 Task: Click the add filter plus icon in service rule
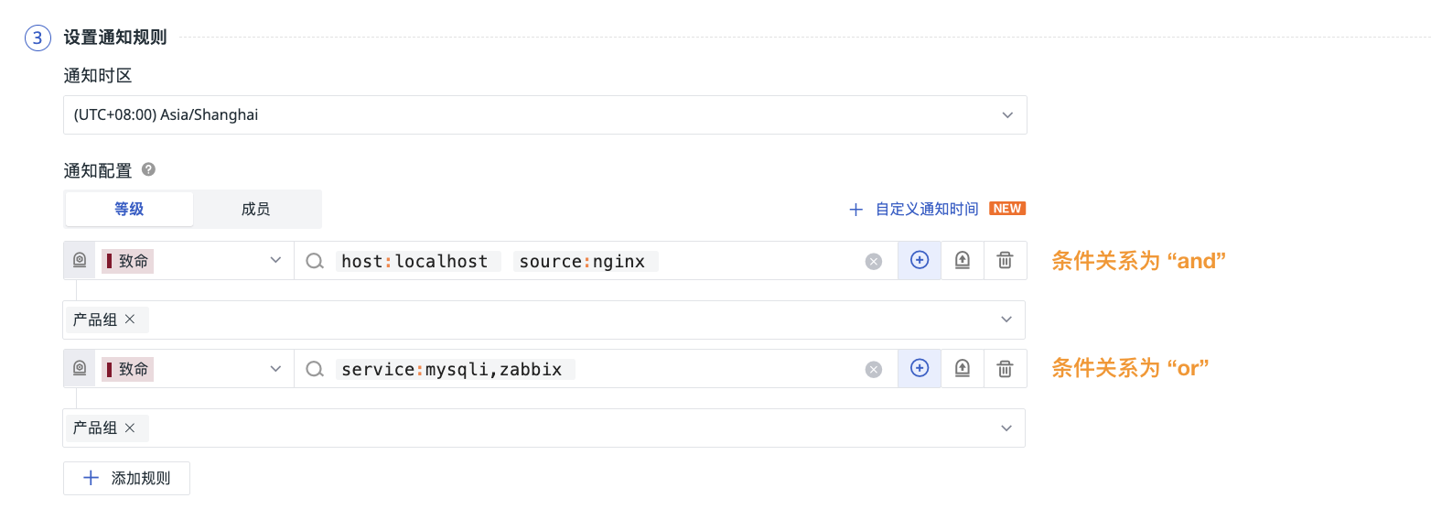click(920, 368)
